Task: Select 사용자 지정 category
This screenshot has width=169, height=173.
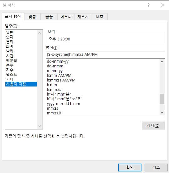Action: (x=21, y=84)
